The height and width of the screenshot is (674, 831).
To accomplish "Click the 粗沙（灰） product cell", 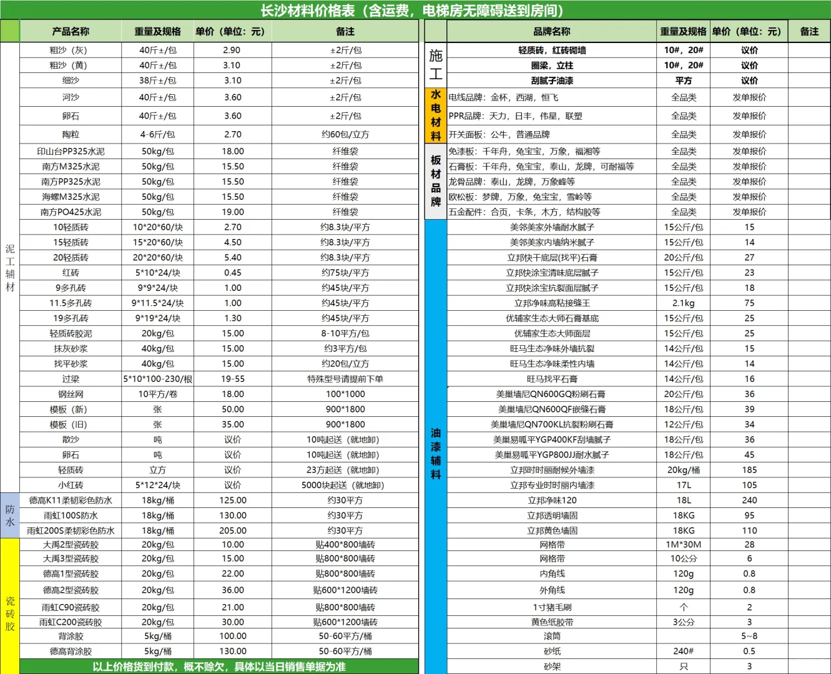I will click(x=71, y=50).
